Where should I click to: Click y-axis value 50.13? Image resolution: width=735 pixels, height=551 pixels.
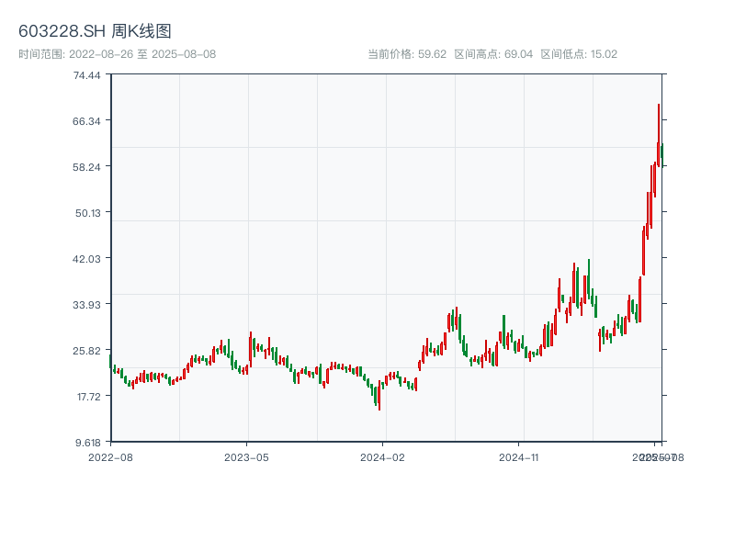tap(88, 213)
